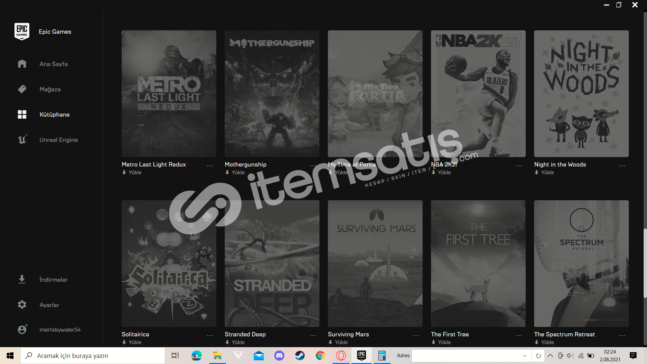Screen dimensions: 647x364
Task: Click Yükle under Surviving Mars
Action: point(338,342)
